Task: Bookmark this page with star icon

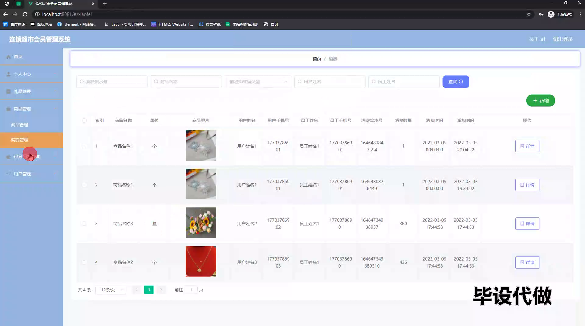Action: coord(529,14)
